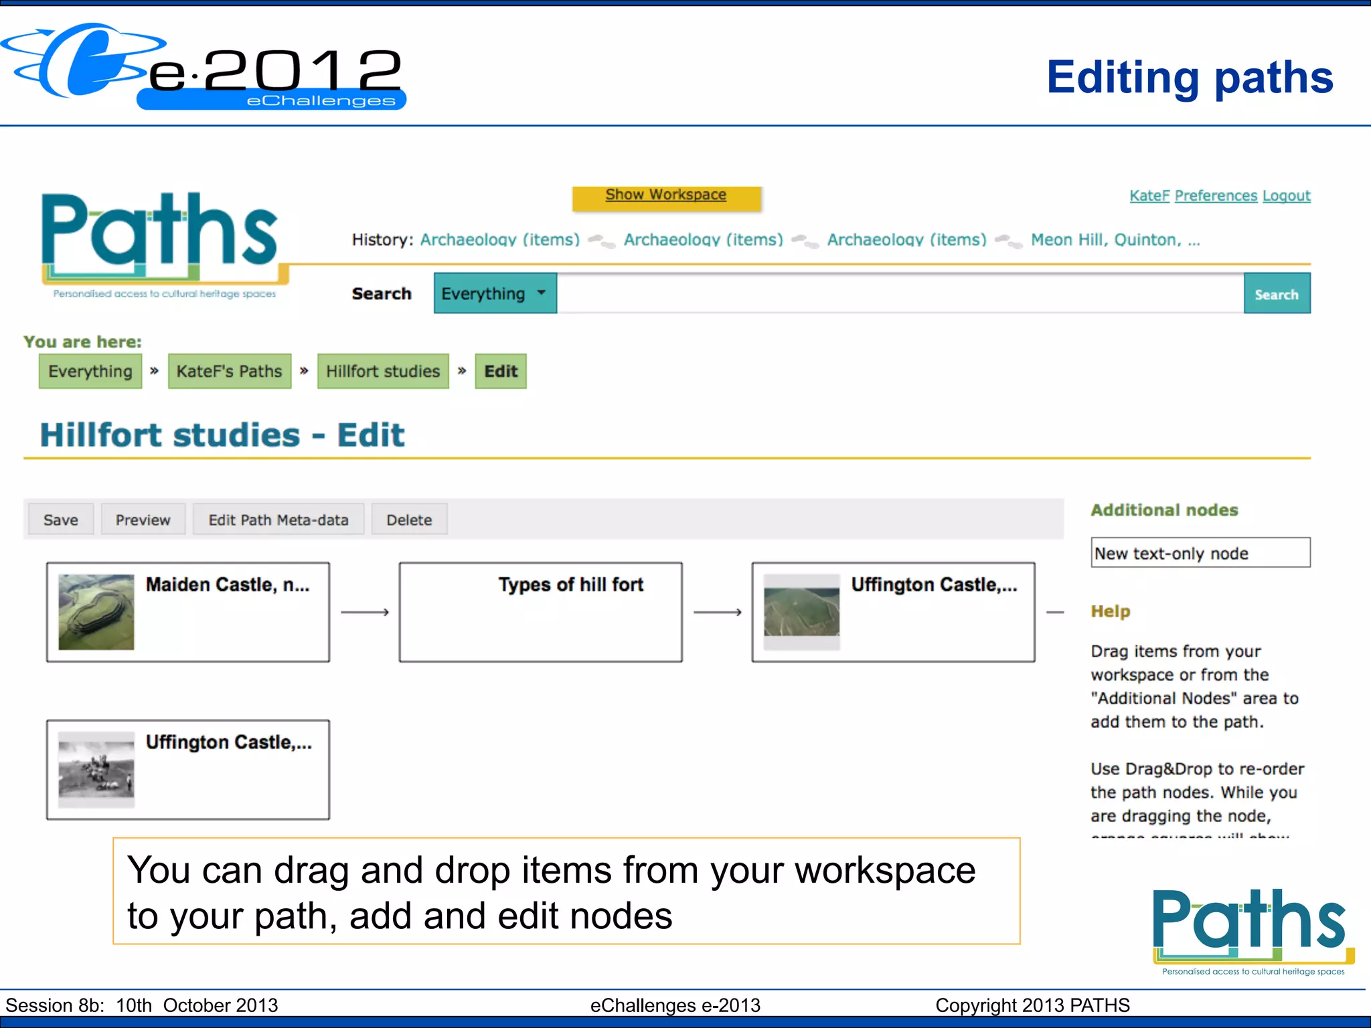
Task: Open the second Archaeology (items) history link
Action: point(704,240)
